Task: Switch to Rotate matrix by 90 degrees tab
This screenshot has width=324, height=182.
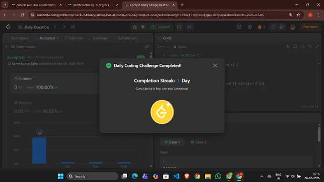Action: coord(92,5)
